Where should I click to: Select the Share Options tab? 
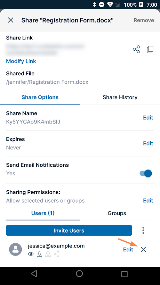tap(40, 97)
